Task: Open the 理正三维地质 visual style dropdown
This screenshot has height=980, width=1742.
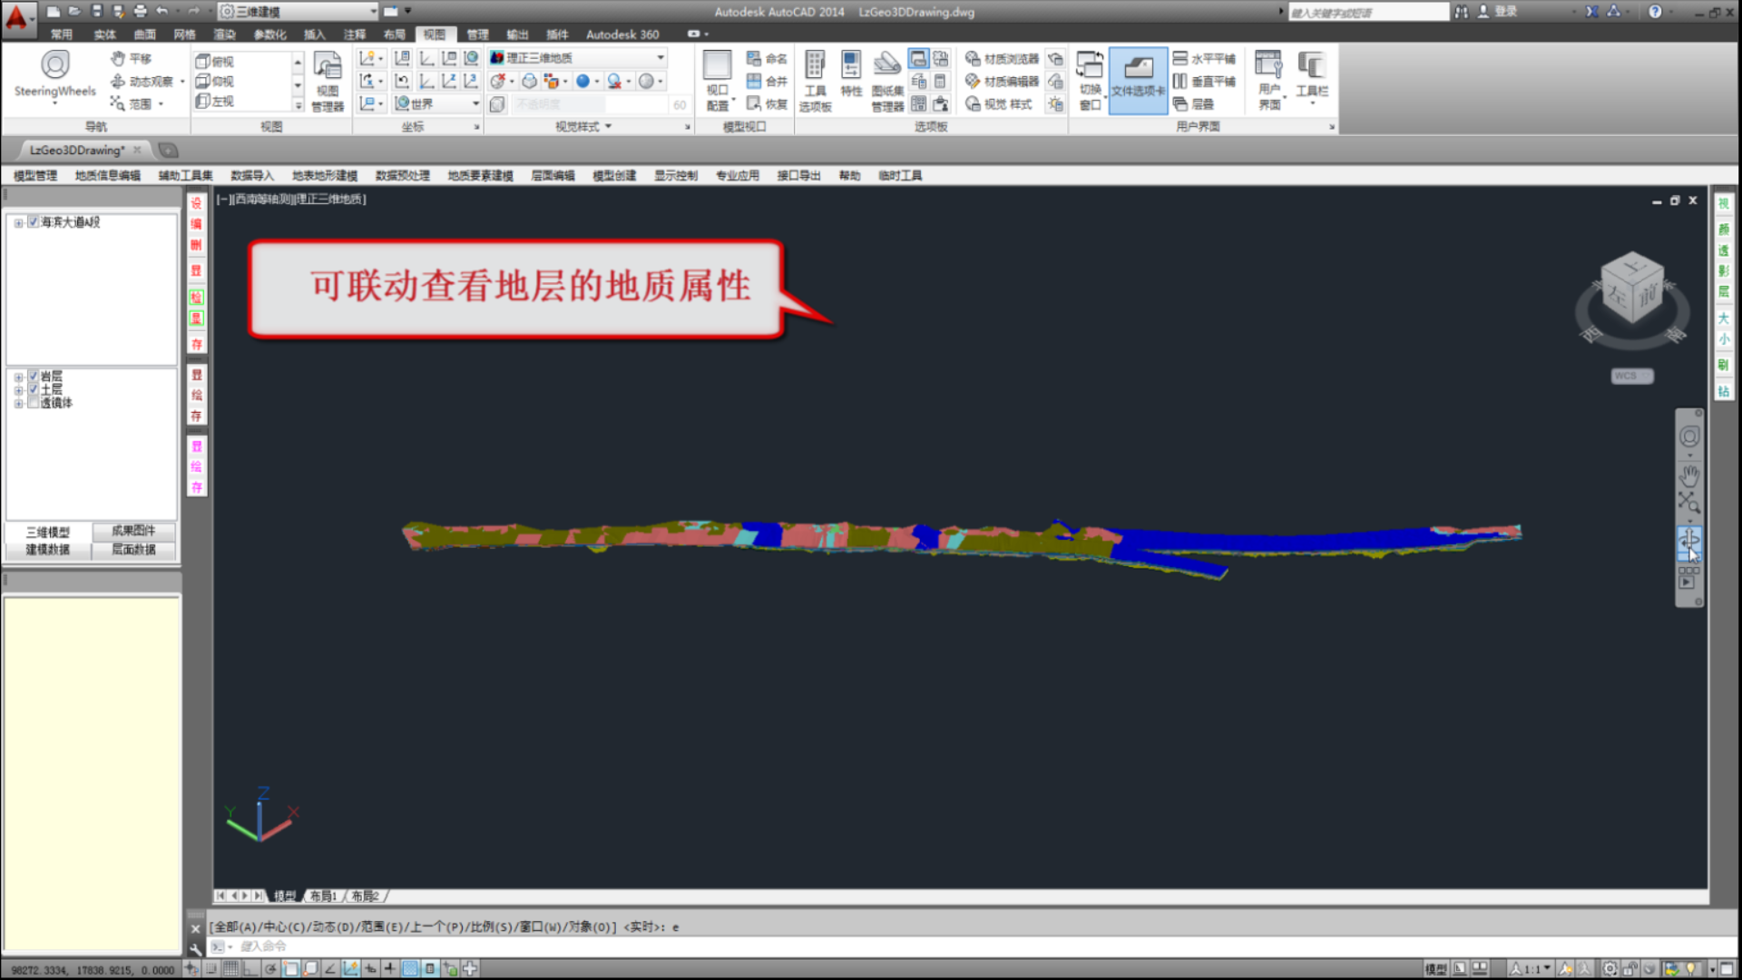Action: tap(578, 57)
